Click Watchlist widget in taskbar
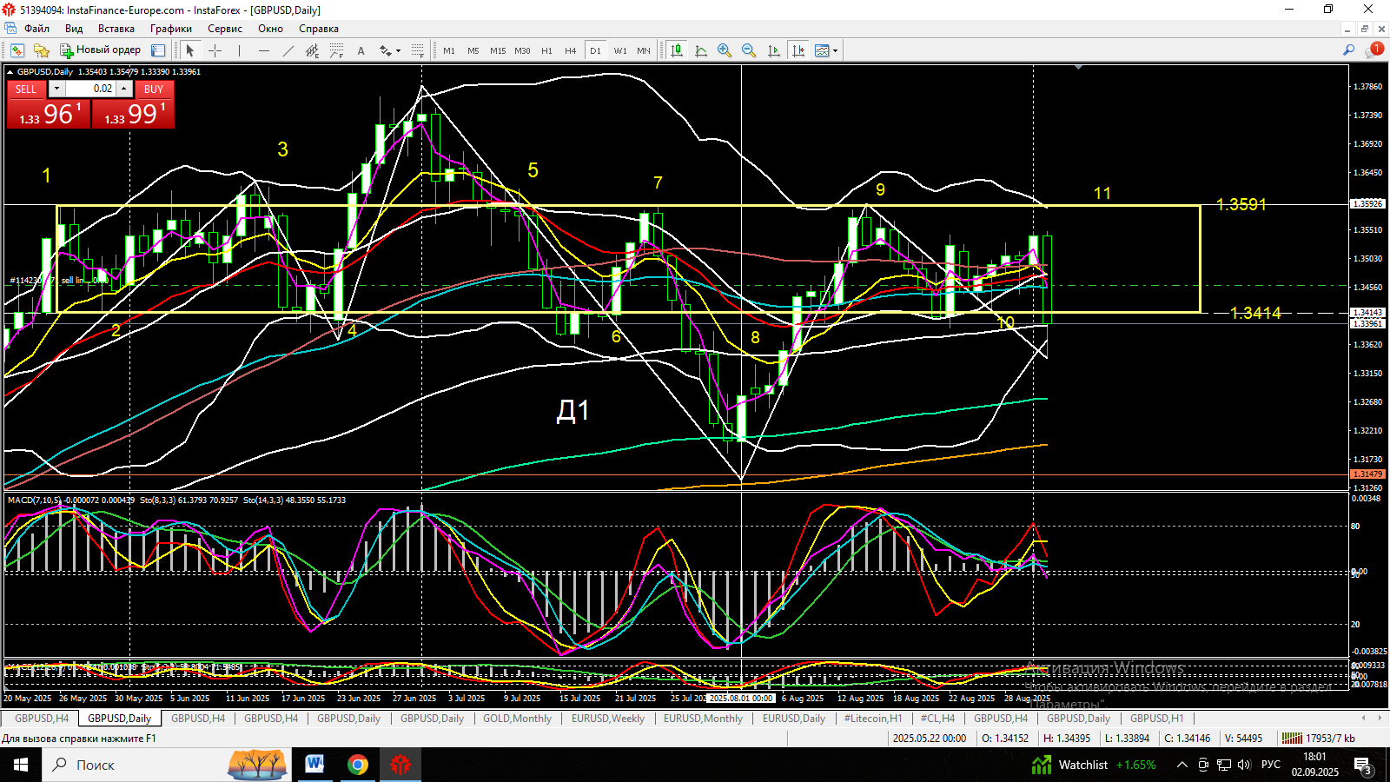Image resolution: width=1390 pixels, height=782 pixels. coord(1094,765)
